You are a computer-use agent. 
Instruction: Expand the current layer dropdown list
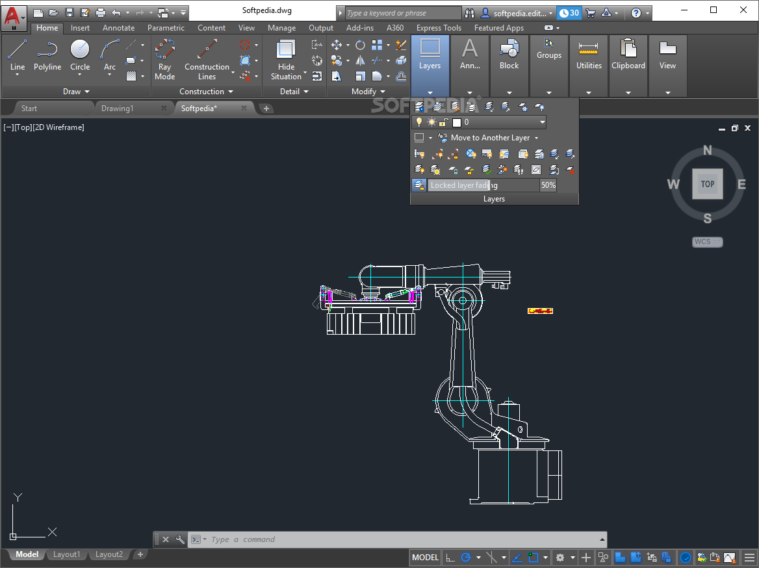click(x=542, y=122)
